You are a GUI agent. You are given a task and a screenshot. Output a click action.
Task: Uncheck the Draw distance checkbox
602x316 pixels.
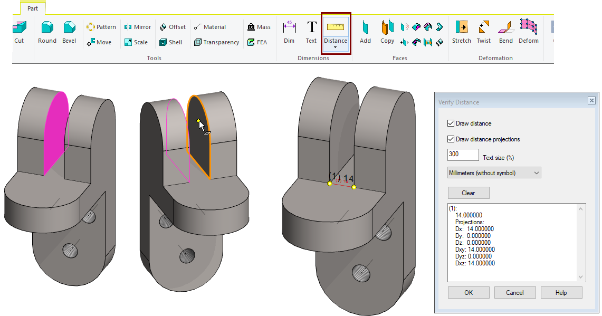451,123
